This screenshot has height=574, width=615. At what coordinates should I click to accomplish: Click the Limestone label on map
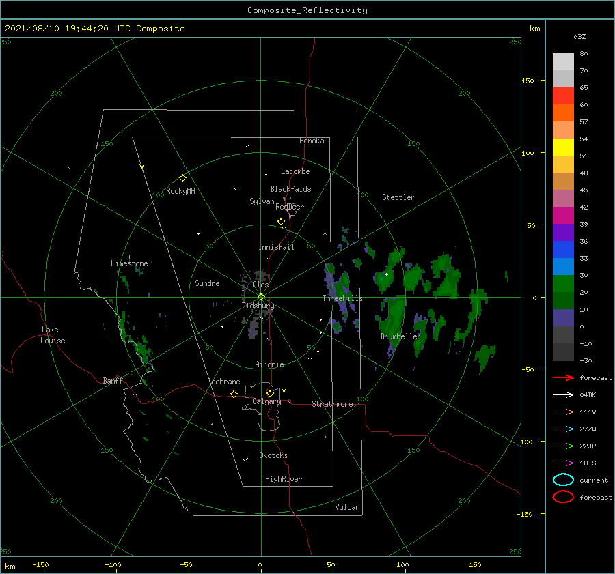click(x=129, y=263)
